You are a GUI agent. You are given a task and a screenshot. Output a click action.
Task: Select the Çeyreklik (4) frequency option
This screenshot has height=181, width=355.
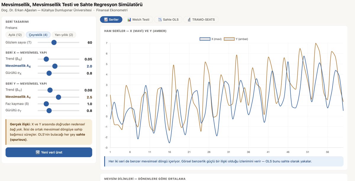pyautogui.click(x=38, y=35)
